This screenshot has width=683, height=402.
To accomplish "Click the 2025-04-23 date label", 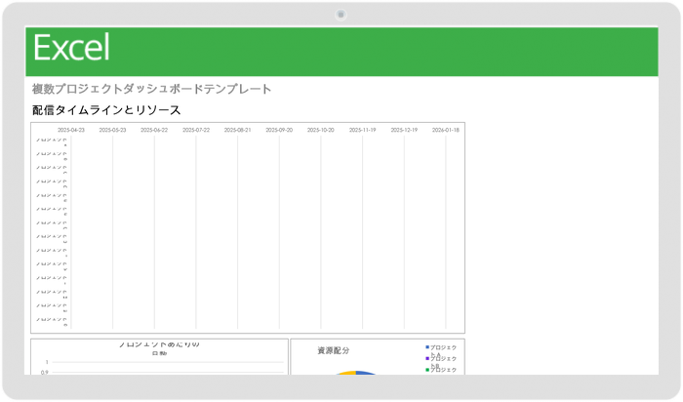I will [71, 130].
